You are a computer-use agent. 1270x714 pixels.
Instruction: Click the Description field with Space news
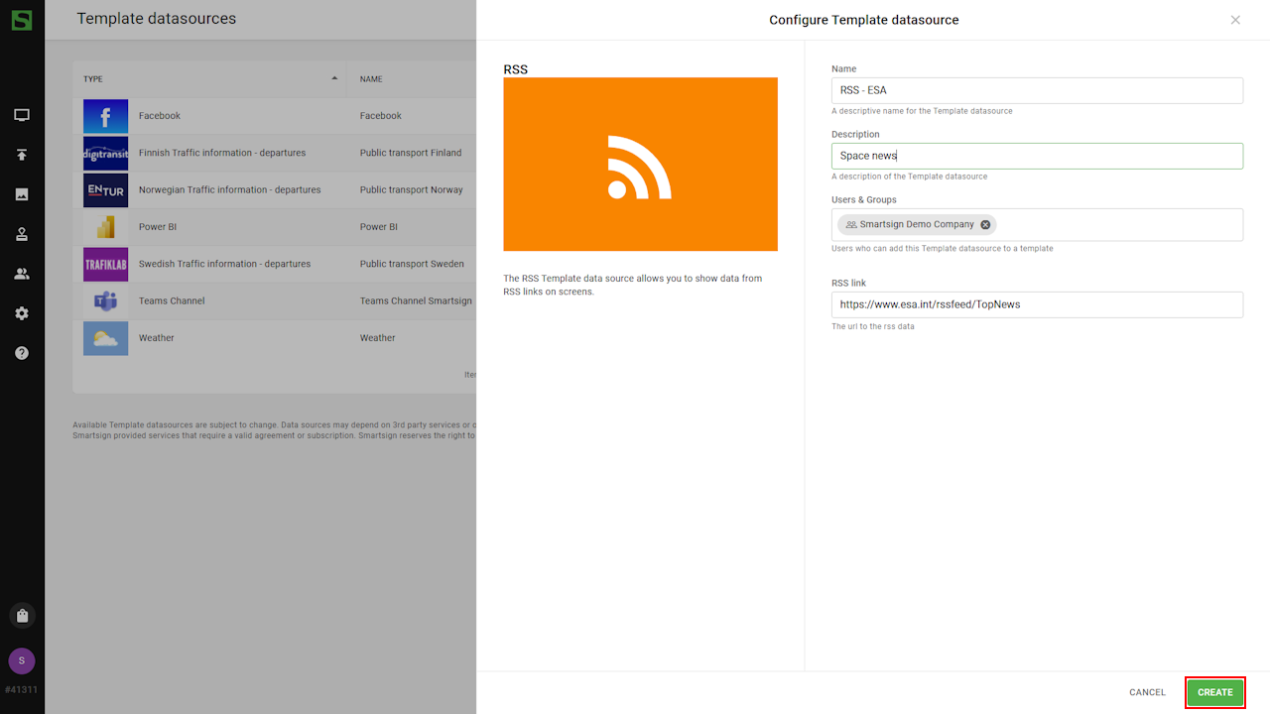tap(1037, 156)
